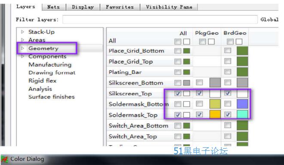This screenshot has width=284, height=165.
Task: Click the Switch_Area_Bottom layer name
Action: [x=138, y=125]
